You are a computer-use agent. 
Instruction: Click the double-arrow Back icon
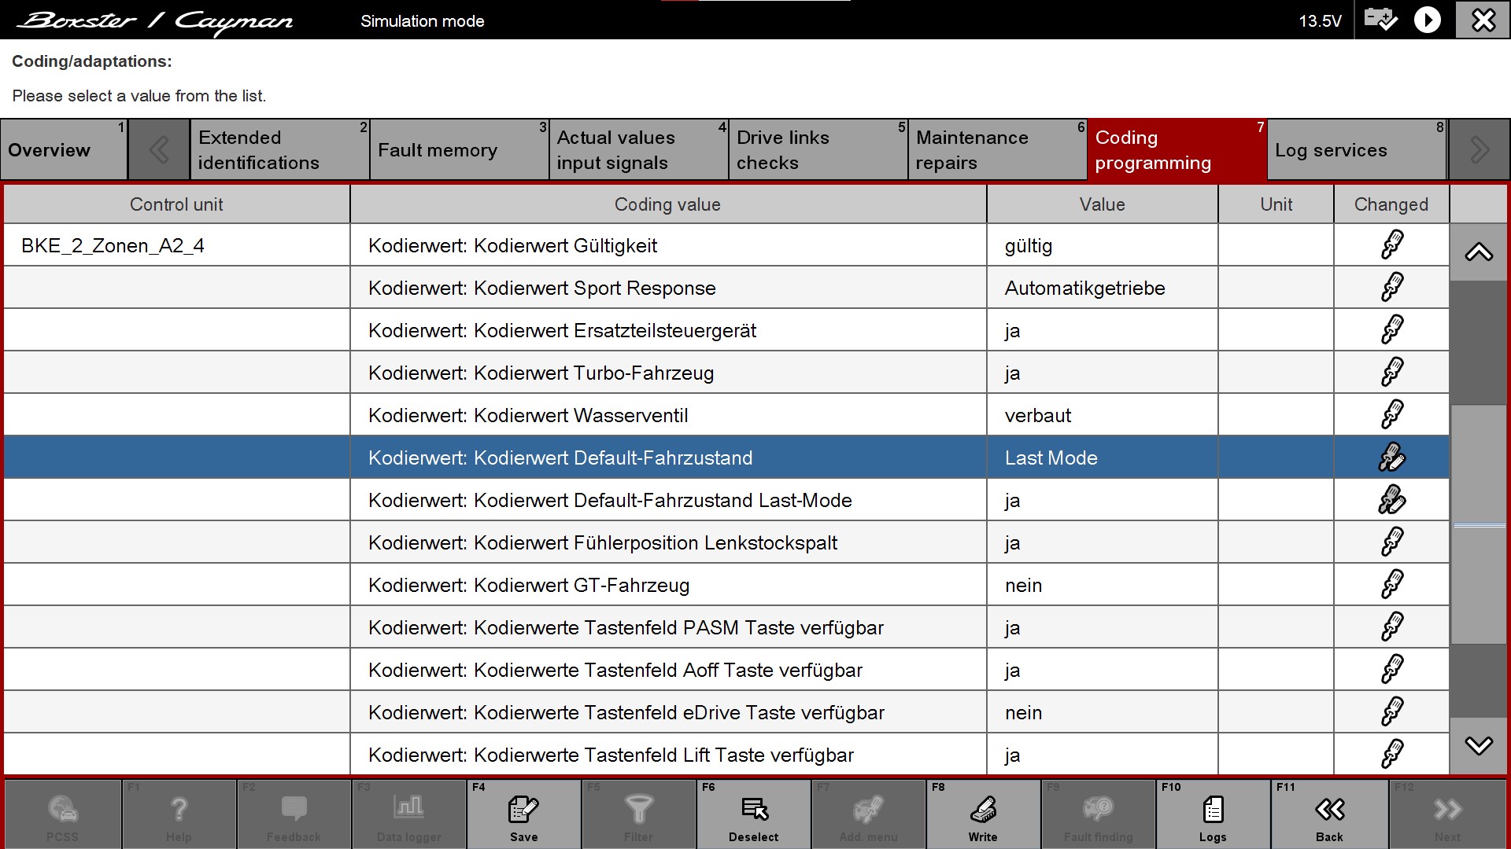click(x=1329, y=810)
